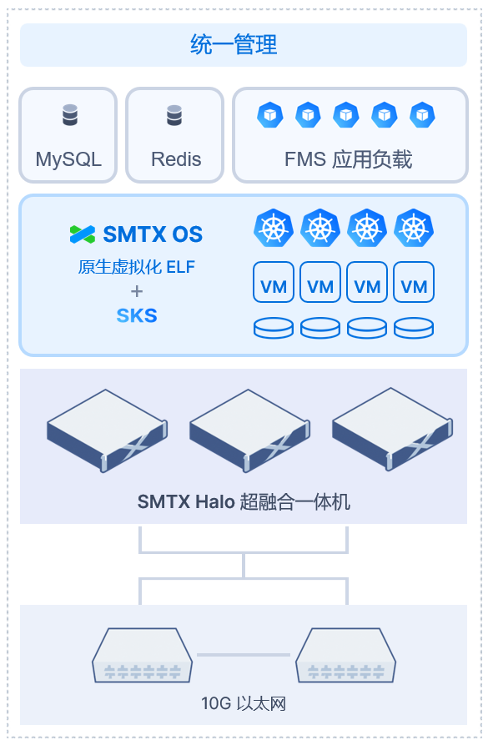Image resolution: width=488 pixels, height=745 pixels.
Task: Click the Redis database icon
Action: [174, 115]
